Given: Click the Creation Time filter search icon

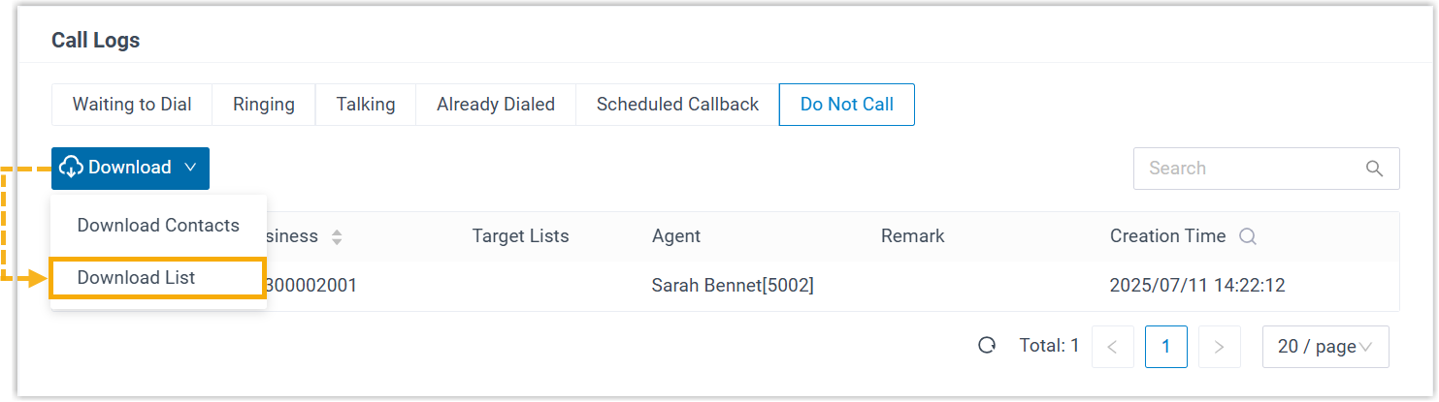Looking at the screenshot, I should [1248, 236].
